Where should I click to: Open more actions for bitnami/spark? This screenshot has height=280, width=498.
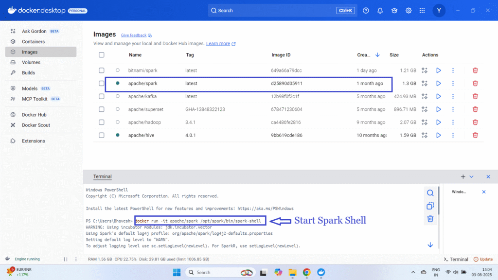[453, 70]
